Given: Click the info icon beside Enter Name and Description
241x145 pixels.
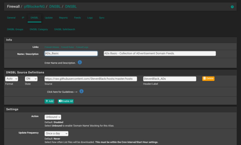Looking at the screenshot, I should pyautogui.click(x=80, y=62).
